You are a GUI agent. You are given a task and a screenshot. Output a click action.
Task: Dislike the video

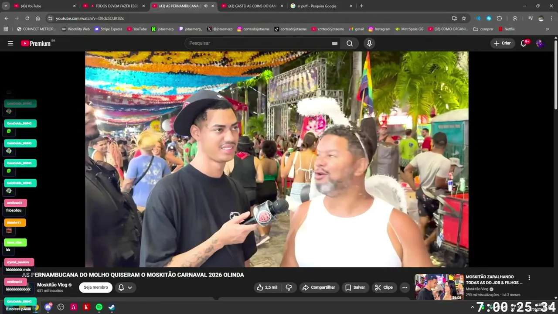pyautogui.click(x=289, y=287)
